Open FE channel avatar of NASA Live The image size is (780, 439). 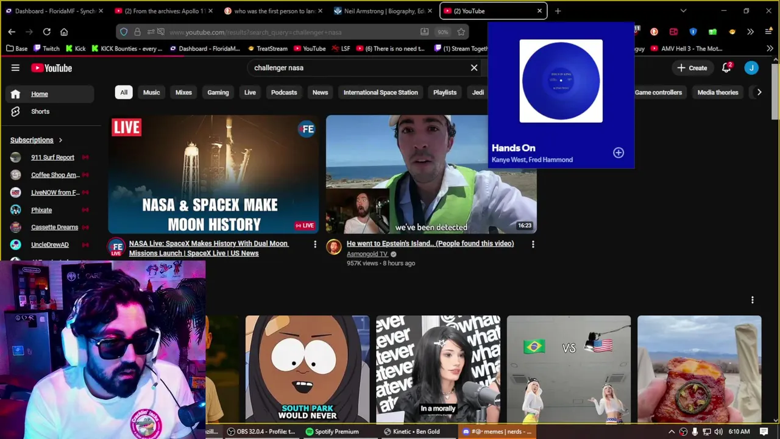(x=116, y=248)
